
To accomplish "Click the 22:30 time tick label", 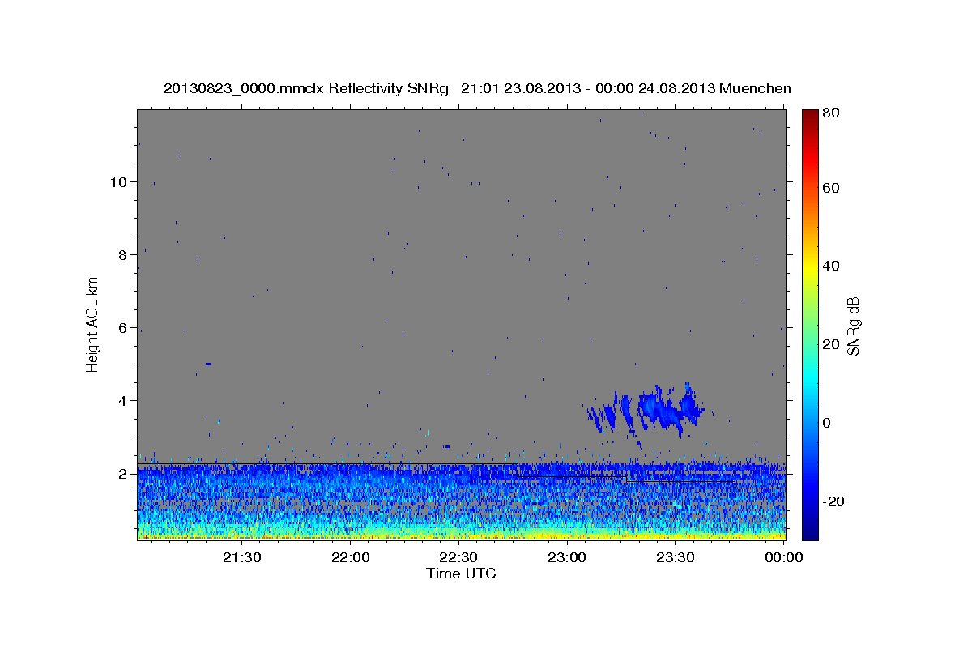I will (x=458, y=558).
